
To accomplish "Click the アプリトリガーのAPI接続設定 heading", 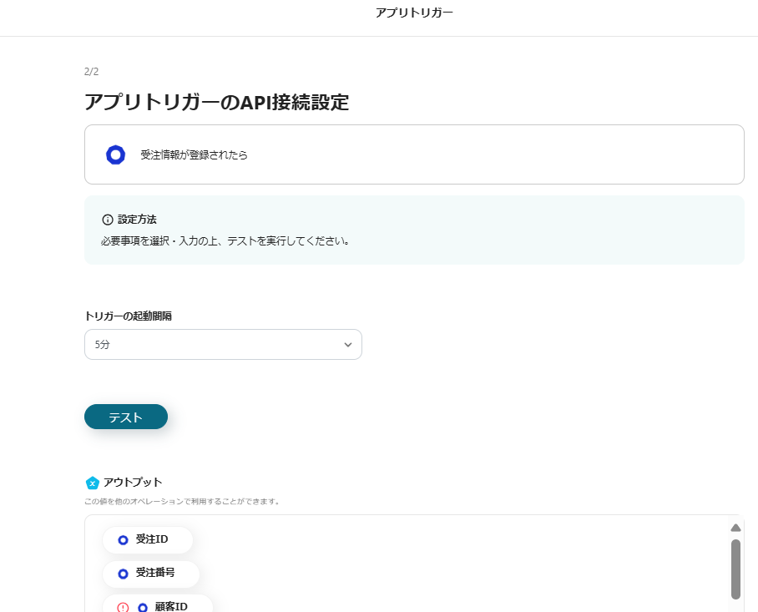I will 216,103.
